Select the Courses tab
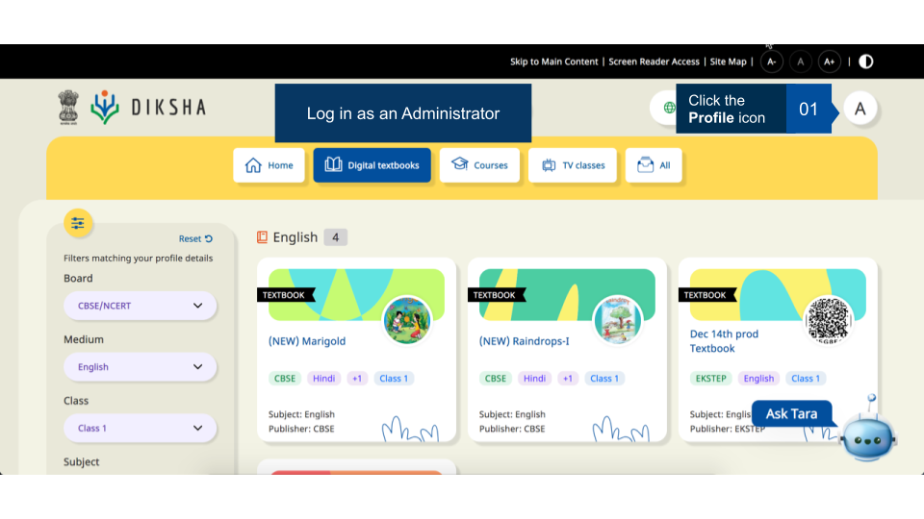Viewport: 924px width, 519px height. point(479,165)
